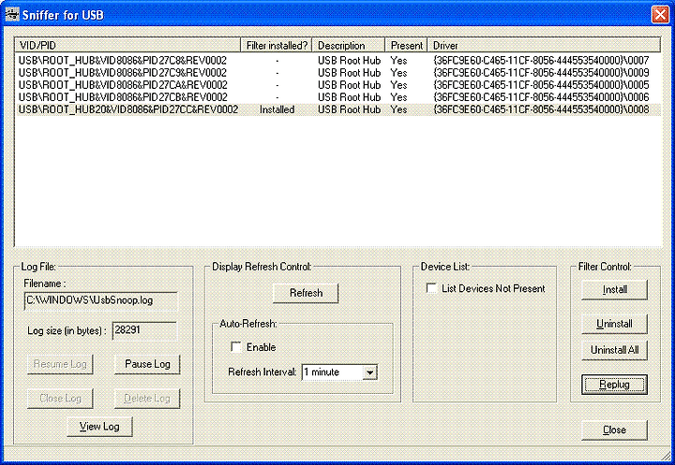The height and width of the screenshot is (465, 675).
Task: Click the driver entry ending in \0005
Action: coord(541,85)
